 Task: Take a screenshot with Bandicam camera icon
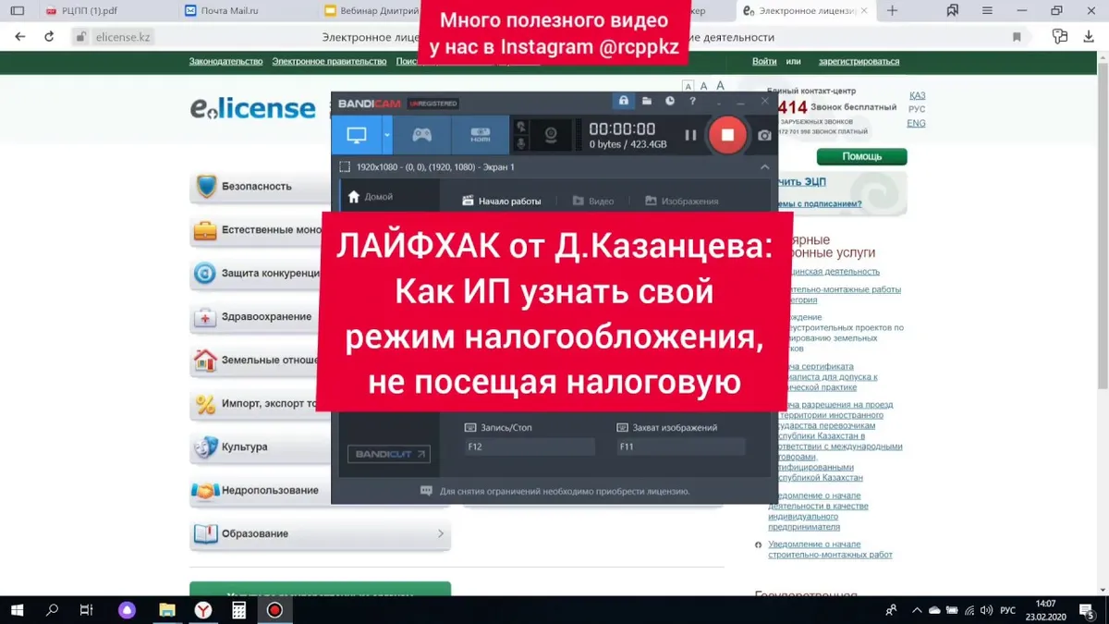764,136
